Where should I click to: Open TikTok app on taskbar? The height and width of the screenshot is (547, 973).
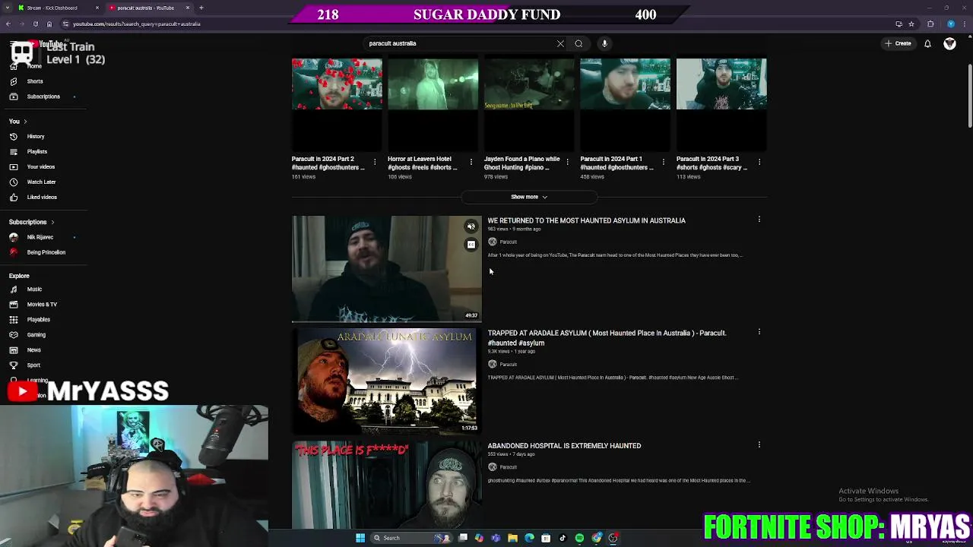pos(563,538)
